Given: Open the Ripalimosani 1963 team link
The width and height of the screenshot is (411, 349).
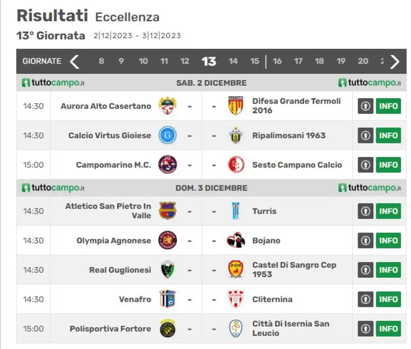Looking at the screenshot, I should (x=289, y=135).
